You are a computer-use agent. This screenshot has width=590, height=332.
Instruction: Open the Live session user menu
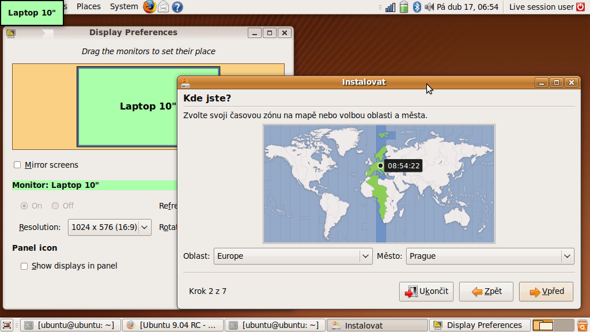(x=541, y=7)
